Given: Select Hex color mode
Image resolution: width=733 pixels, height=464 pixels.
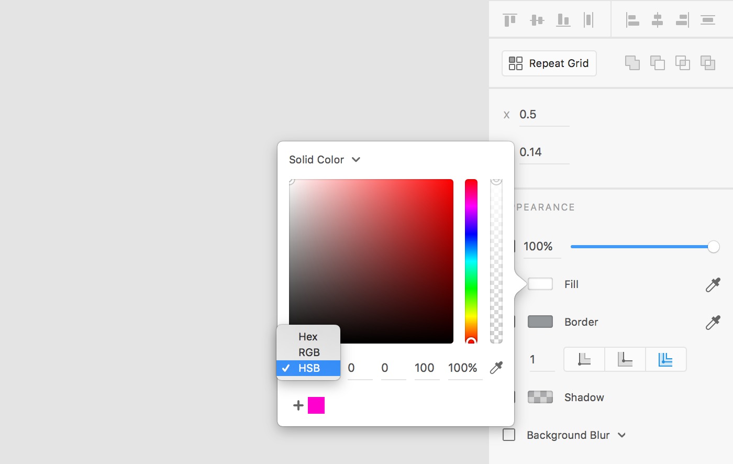Looking at the screenshot, I should (308, 337).
